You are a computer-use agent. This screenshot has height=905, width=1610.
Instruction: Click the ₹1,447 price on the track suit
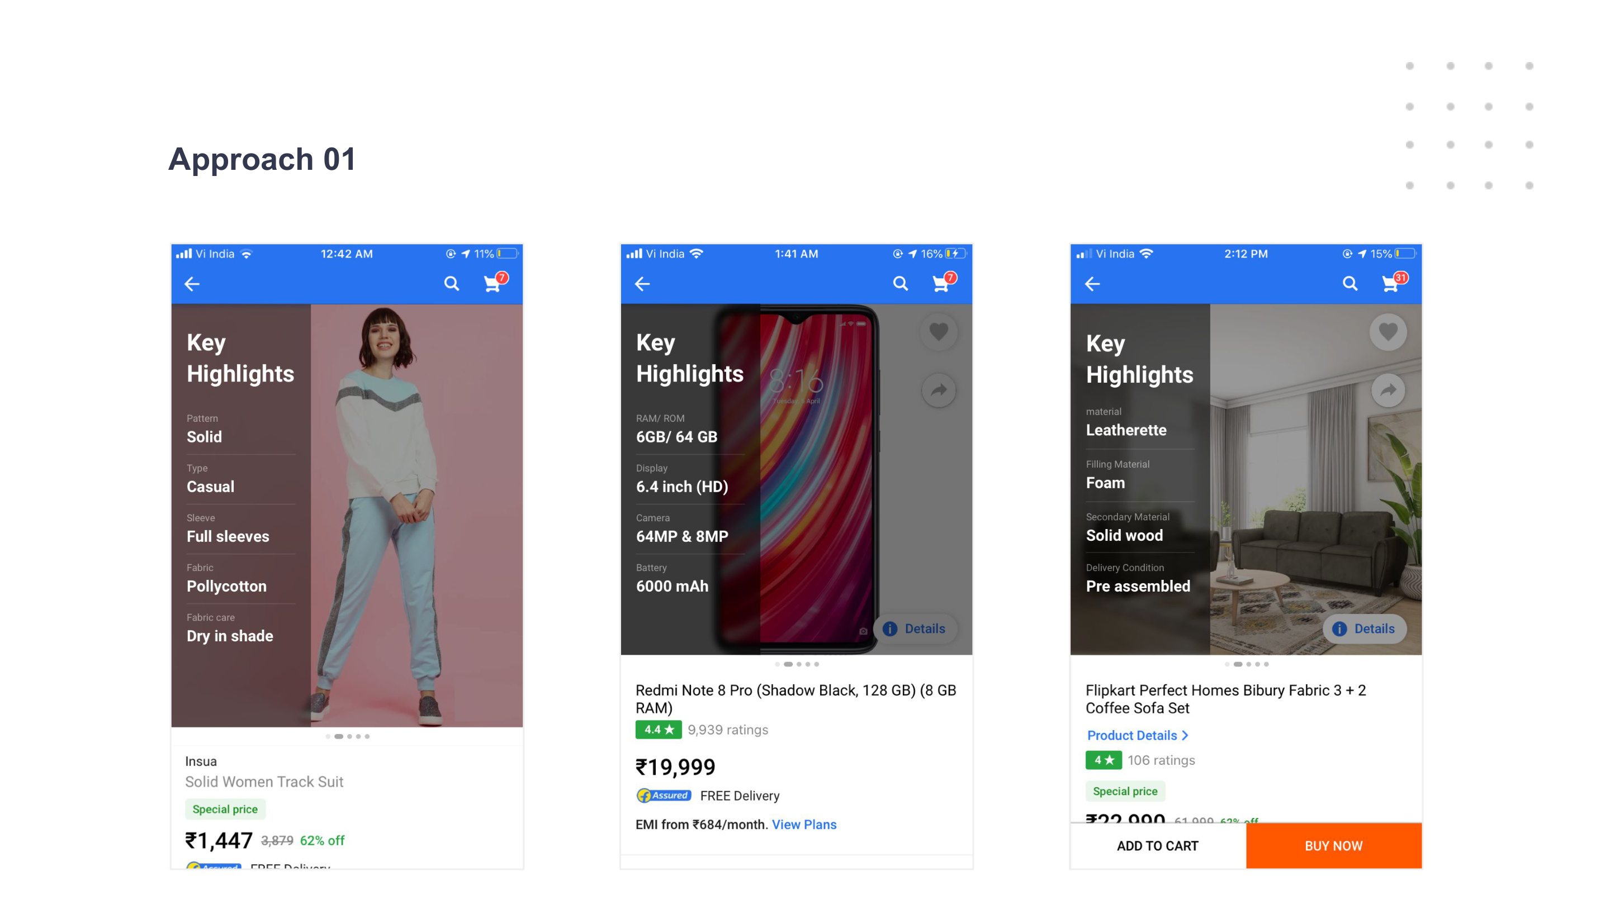(x=219, y=841)
